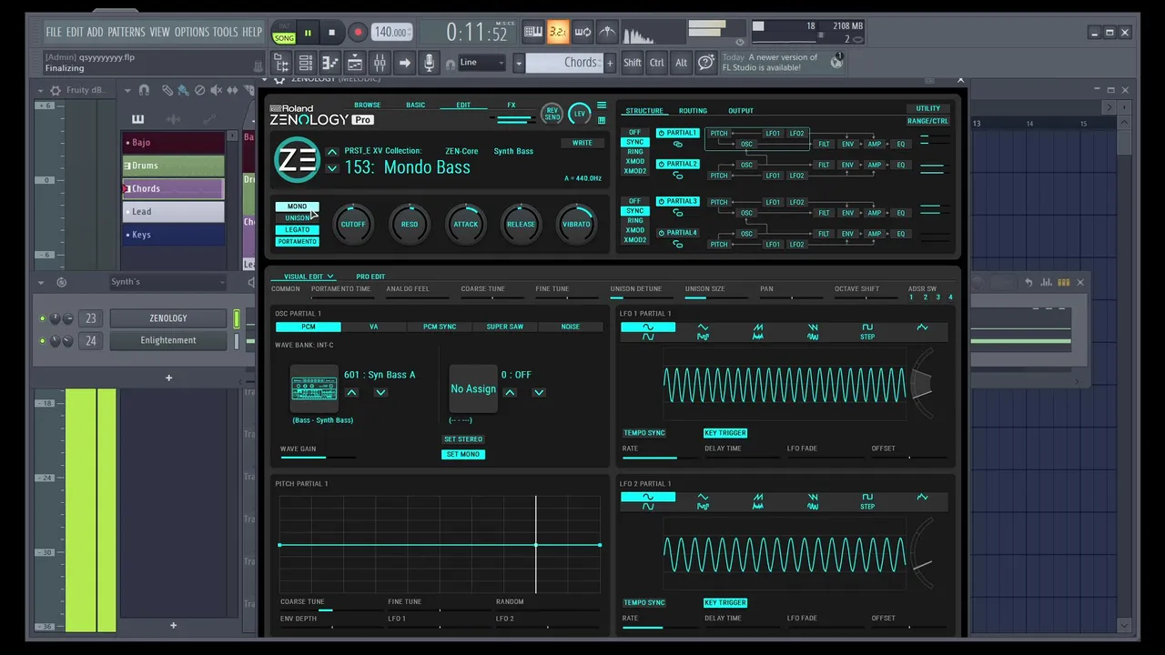Image resolution: width=1165 pixels, height=655 pixels.
Task: Open the PATTERNS menu
Action: [126, 32]
